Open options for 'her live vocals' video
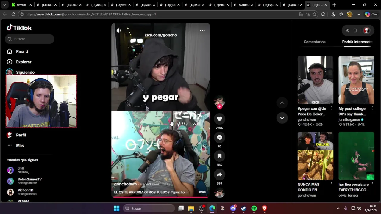Screen dimensions: 381x214 pos(372,184)
